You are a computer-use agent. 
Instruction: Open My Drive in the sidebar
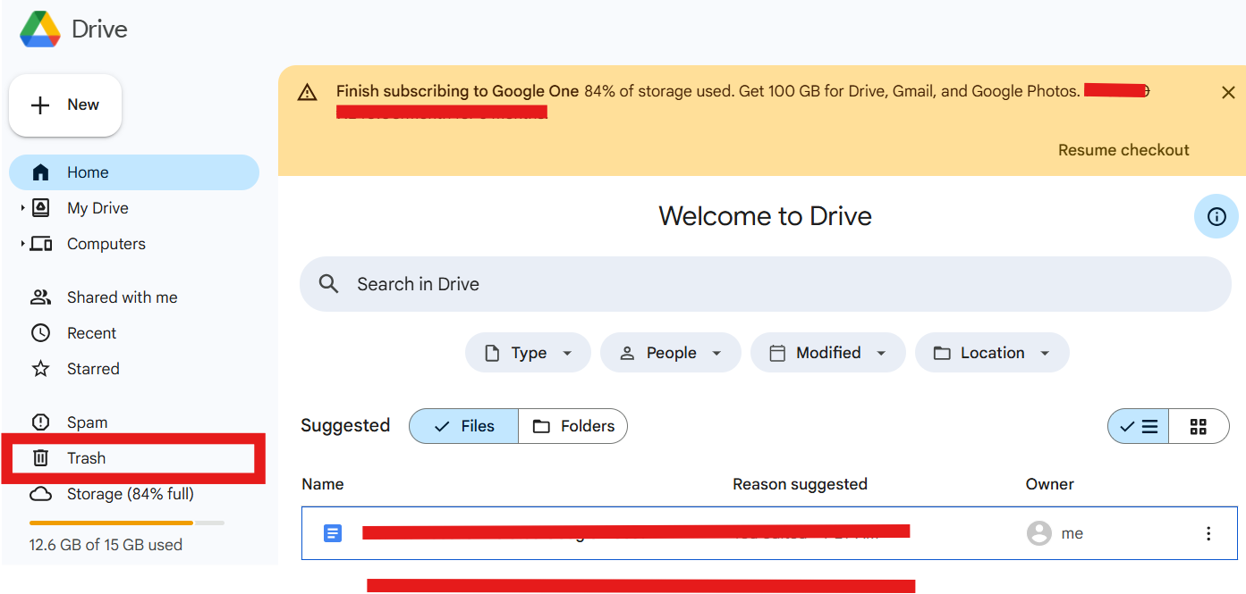[97, 208]
